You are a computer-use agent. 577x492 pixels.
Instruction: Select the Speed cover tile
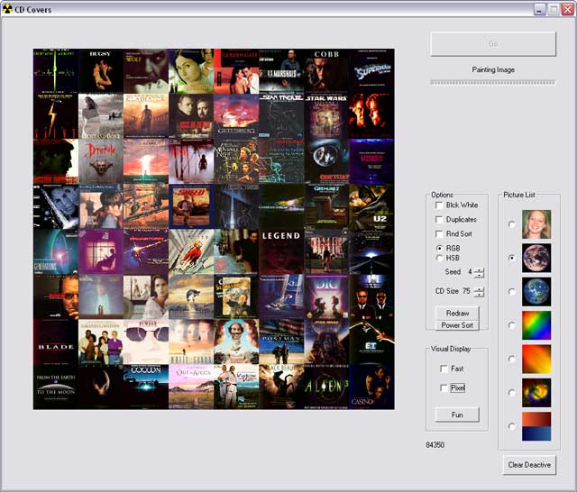(x=191, y=206)
